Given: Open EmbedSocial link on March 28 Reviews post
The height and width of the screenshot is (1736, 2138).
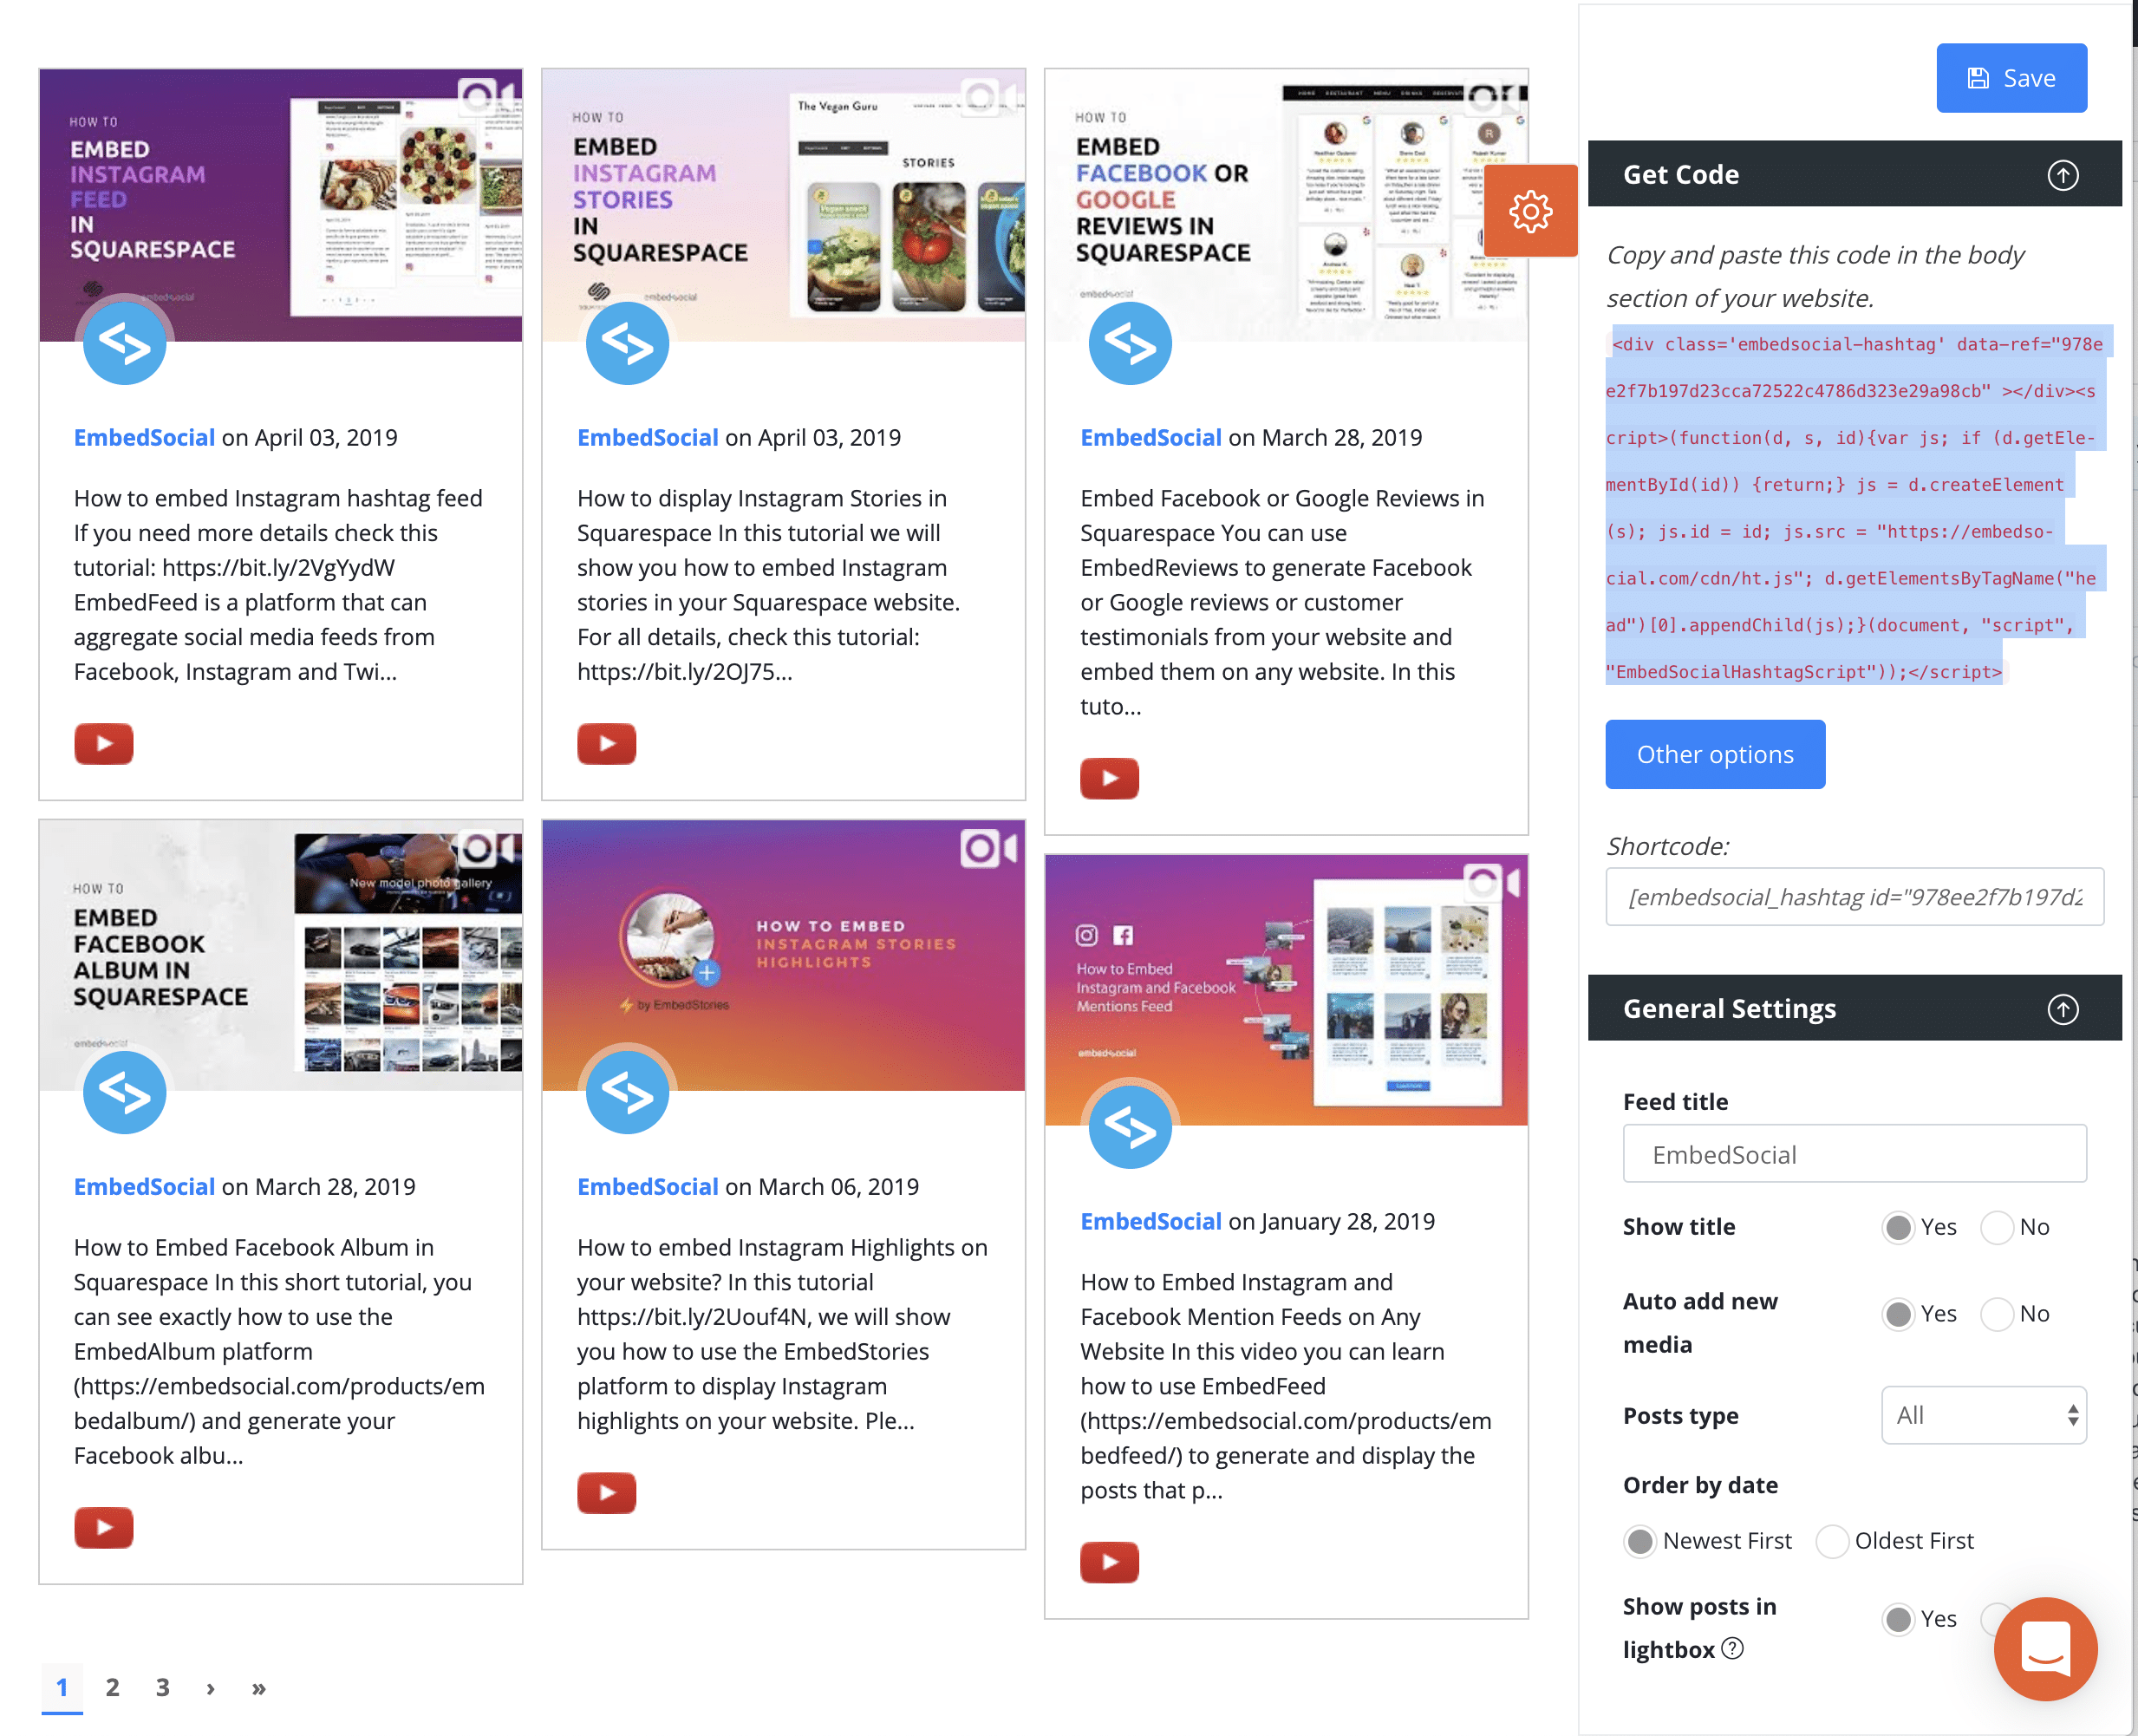Looking at the screenshot, I should [1150, 437].
